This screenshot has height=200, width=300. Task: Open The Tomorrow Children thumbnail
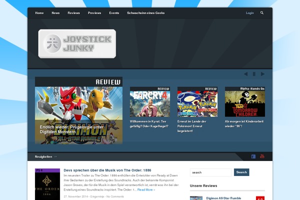tap(245, 102)
